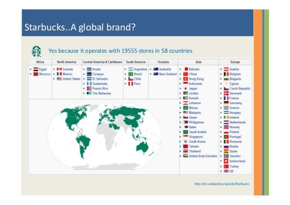The height and width of the screenshot is (205, 290).
Task: Open the Malaysia country link
Action: coord(195,113)
